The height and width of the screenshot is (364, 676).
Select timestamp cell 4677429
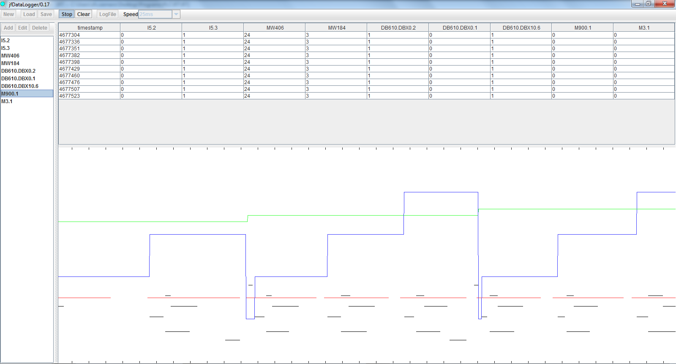tap(90, 69)
